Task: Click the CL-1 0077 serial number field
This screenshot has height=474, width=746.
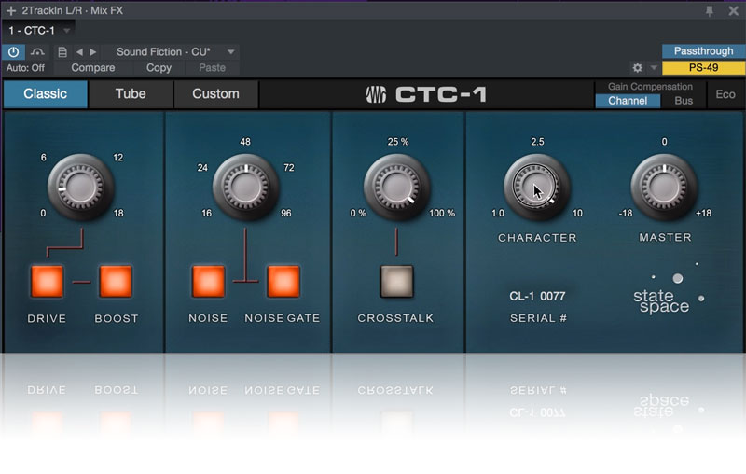Action: tap(537, 297)
